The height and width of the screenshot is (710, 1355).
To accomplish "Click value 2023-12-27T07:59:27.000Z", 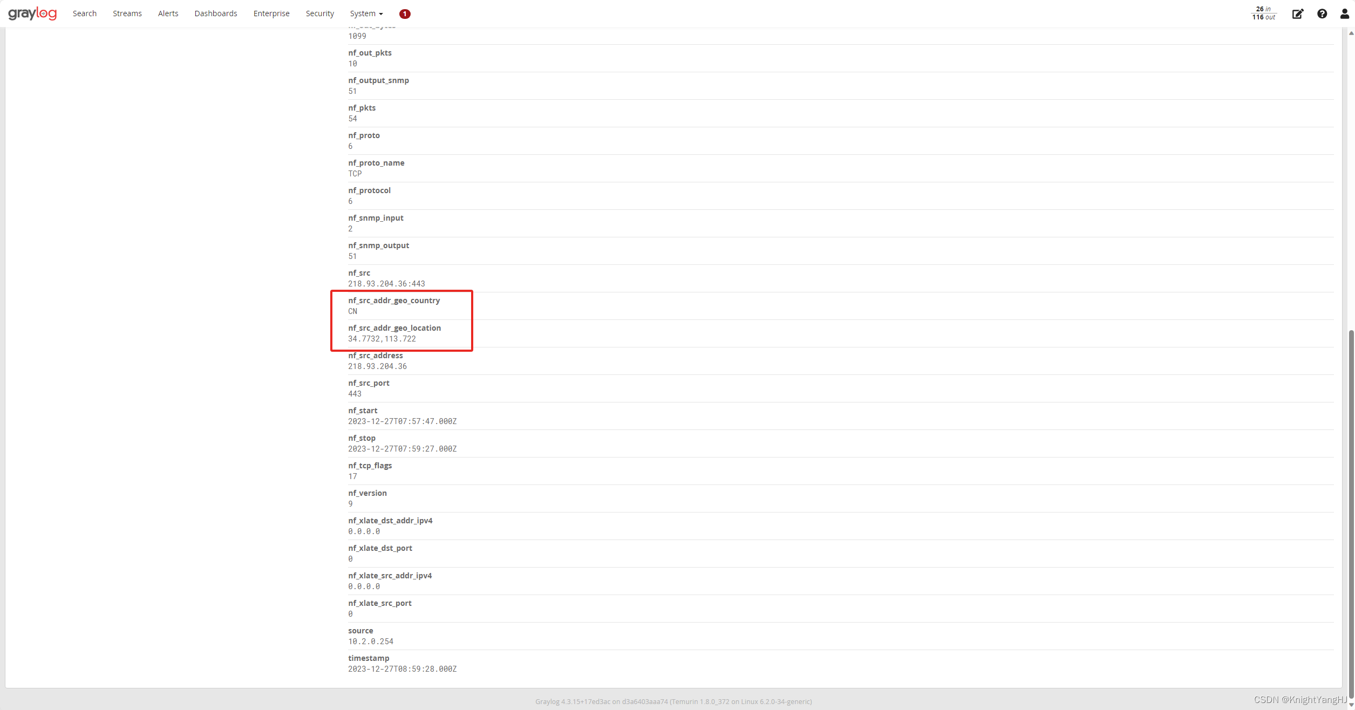I will coord(402,449).
